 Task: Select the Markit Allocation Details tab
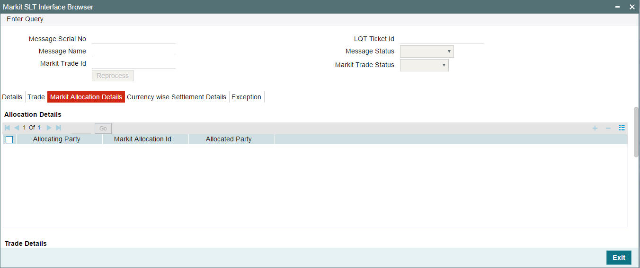[86, 97]
